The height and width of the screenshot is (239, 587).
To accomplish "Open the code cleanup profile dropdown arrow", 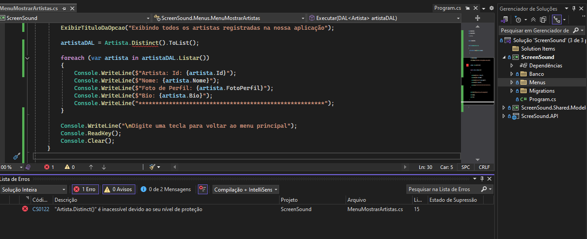I will pos(159,167).
